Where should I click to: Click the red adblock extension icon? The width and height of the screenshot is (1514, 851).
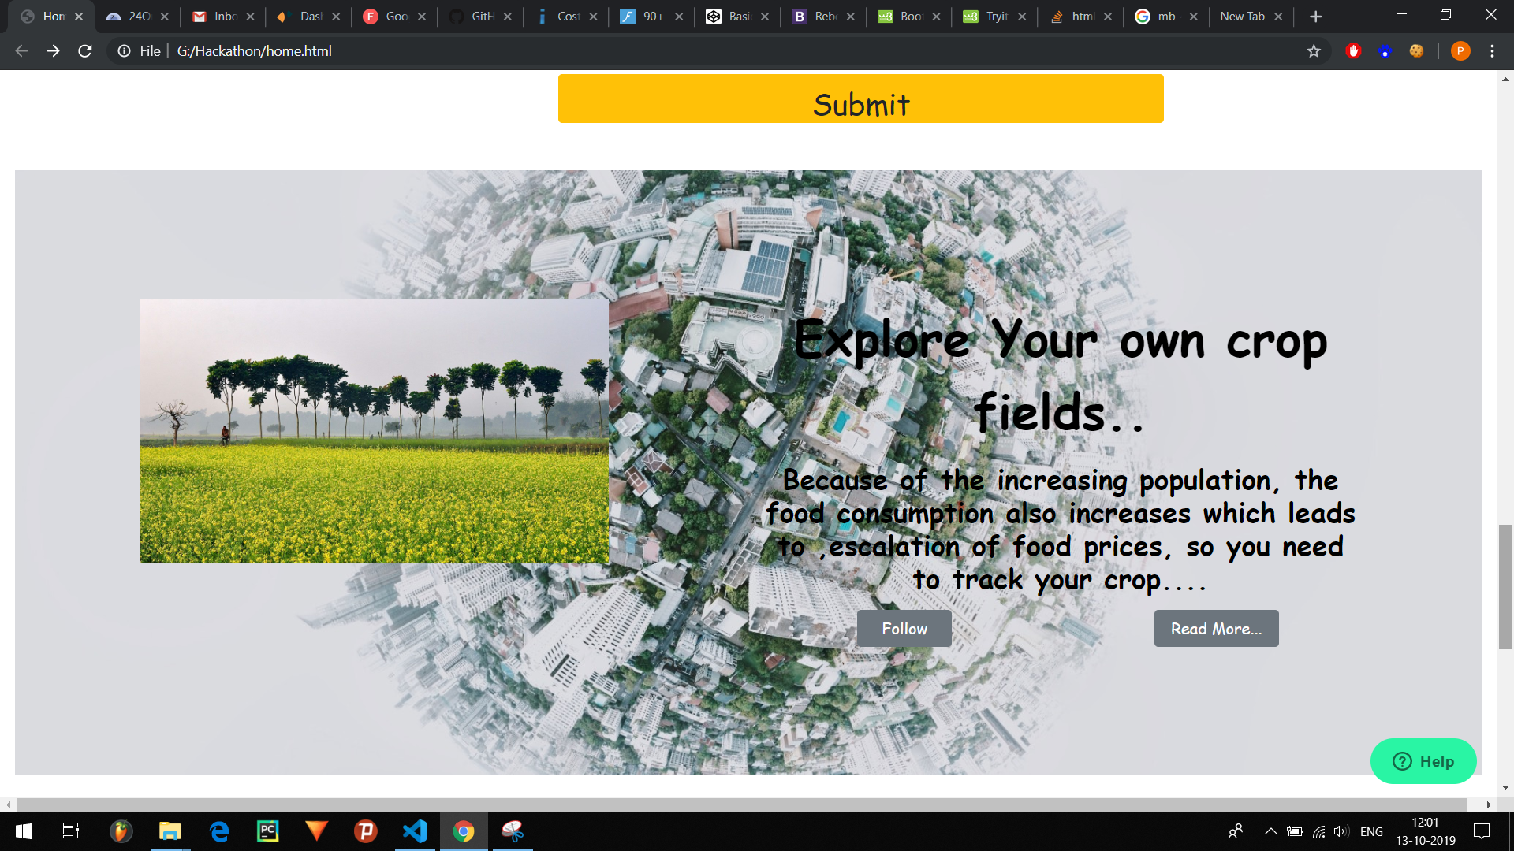click(1354, 51)
